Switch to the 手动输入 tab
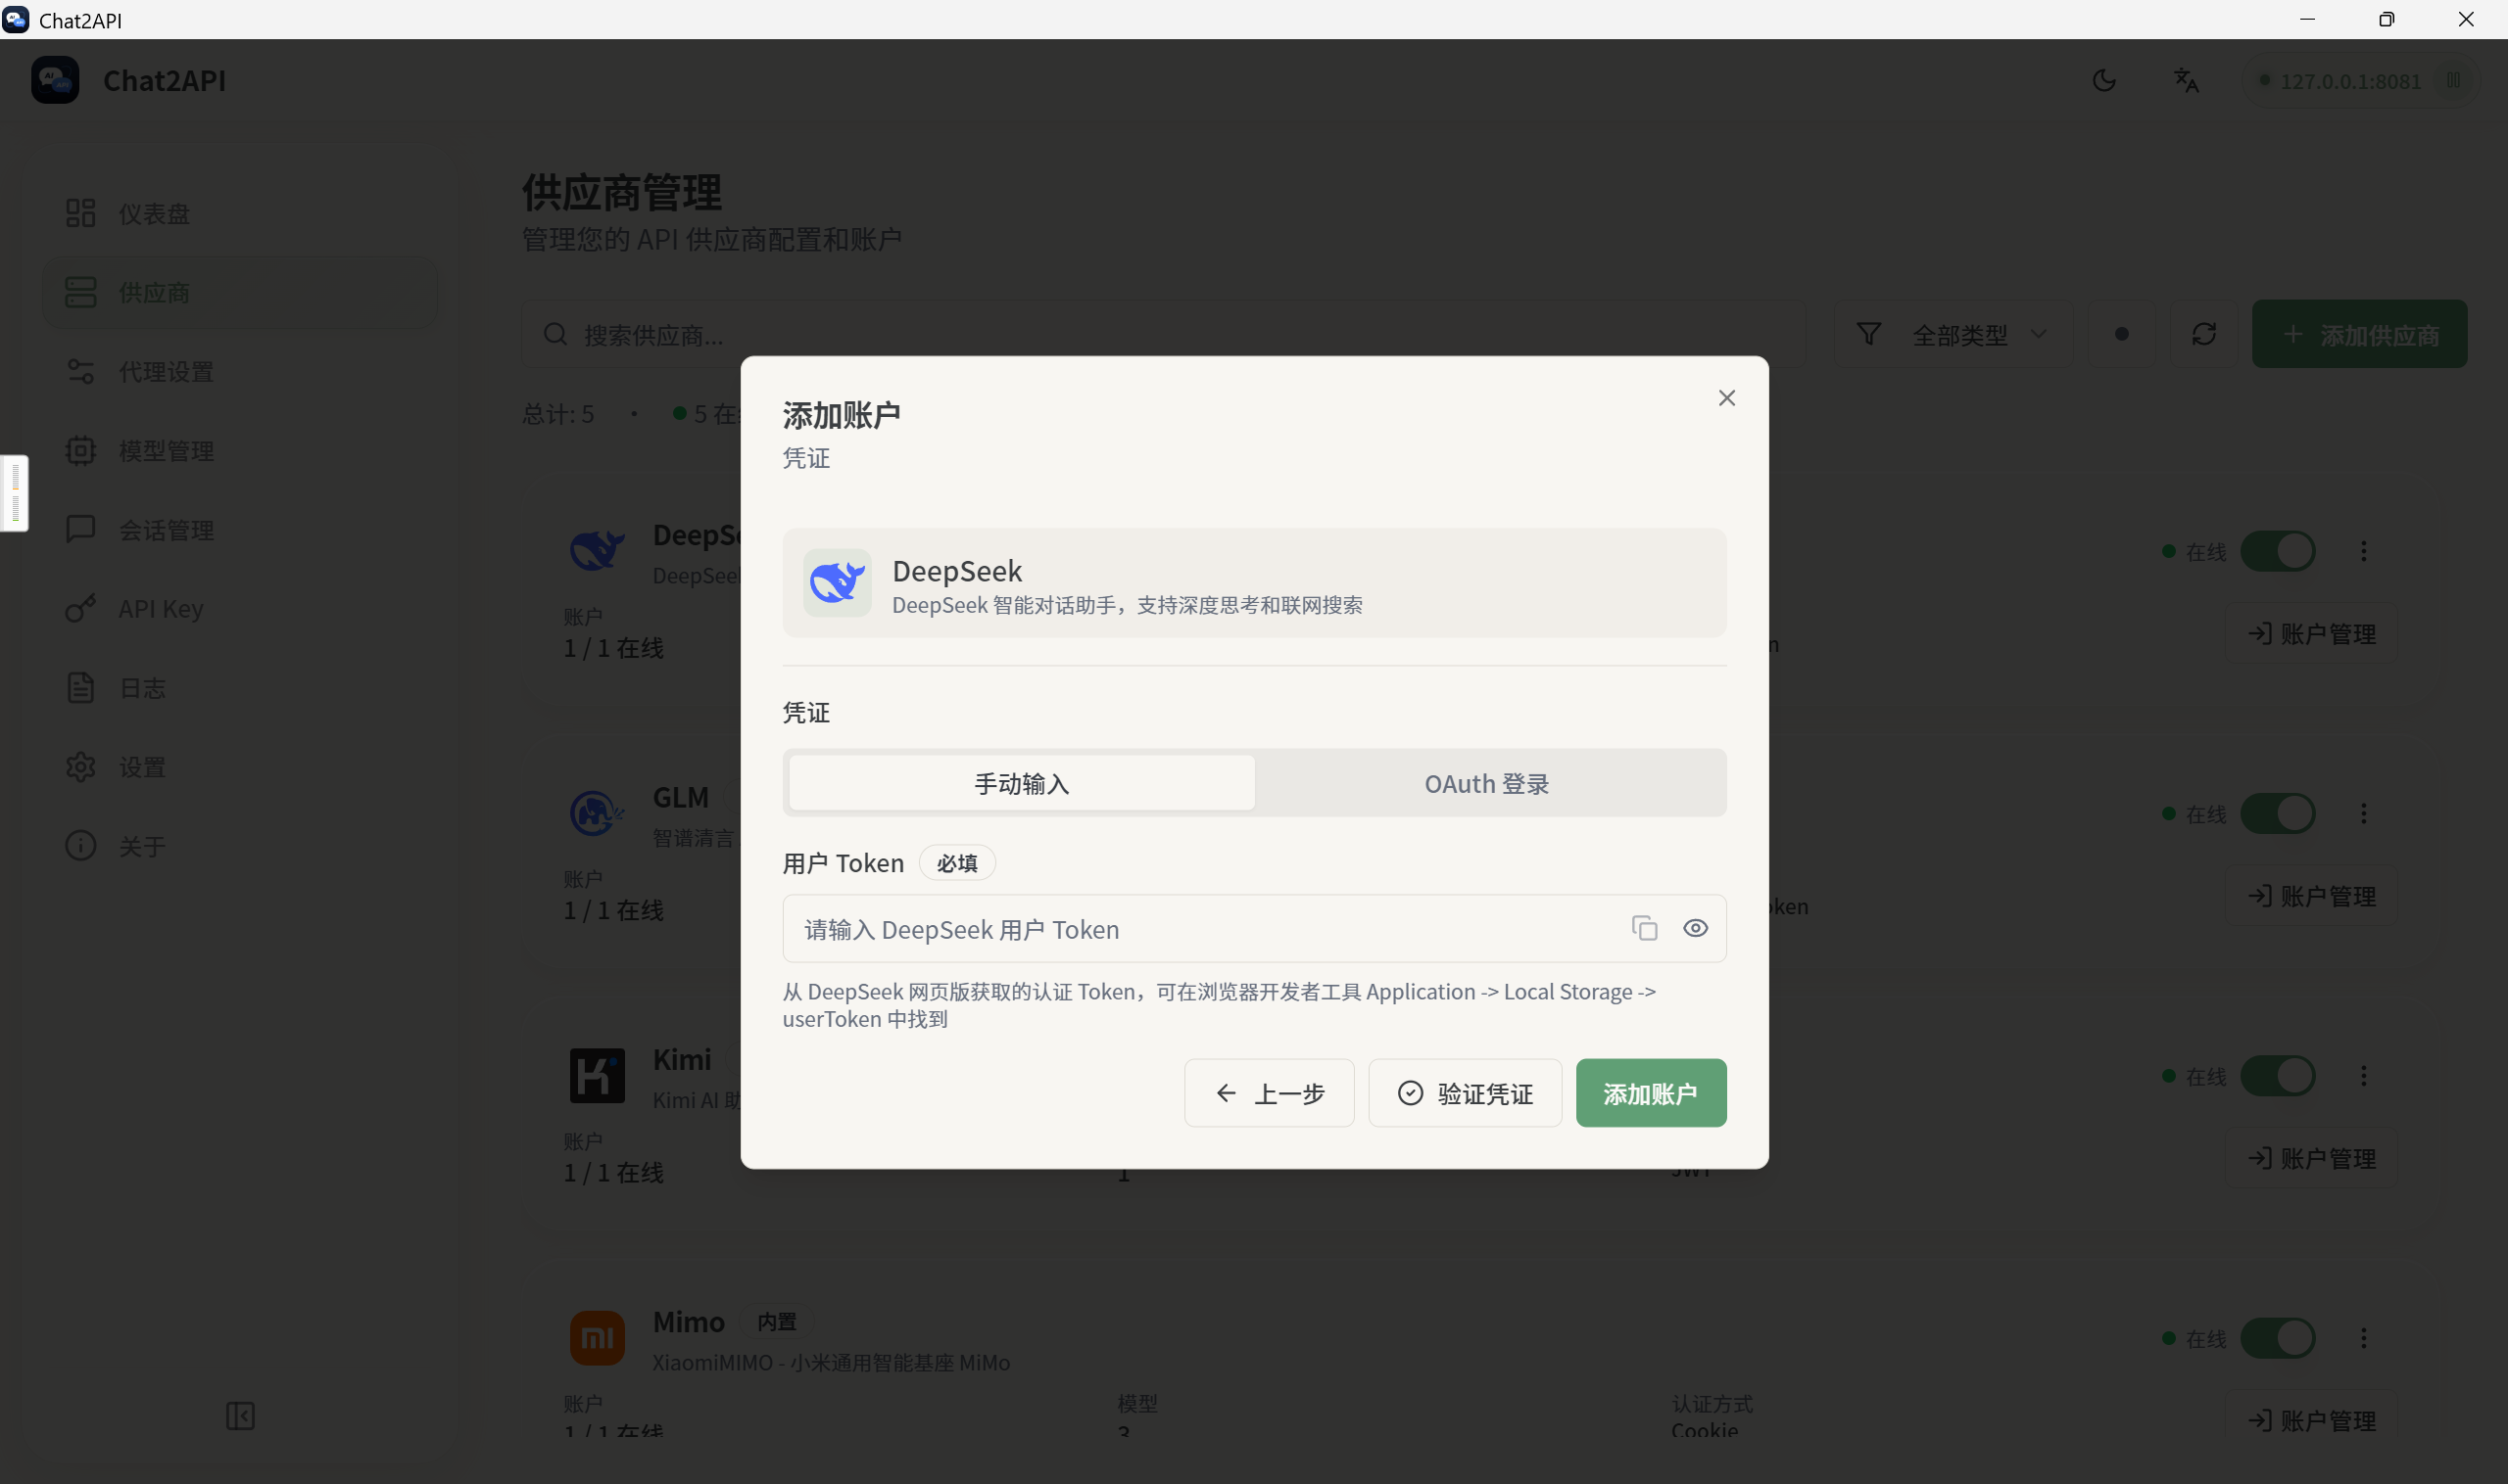2508x1484 pixels. 1022,783
